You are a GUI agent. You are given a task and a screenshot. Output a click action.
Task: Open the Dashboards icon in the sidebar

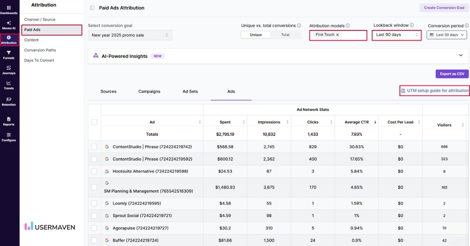click(x=9, y=9)
